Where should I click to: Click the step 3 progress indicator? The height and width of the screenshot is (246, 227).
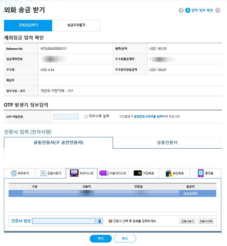(x=218, y=10)
